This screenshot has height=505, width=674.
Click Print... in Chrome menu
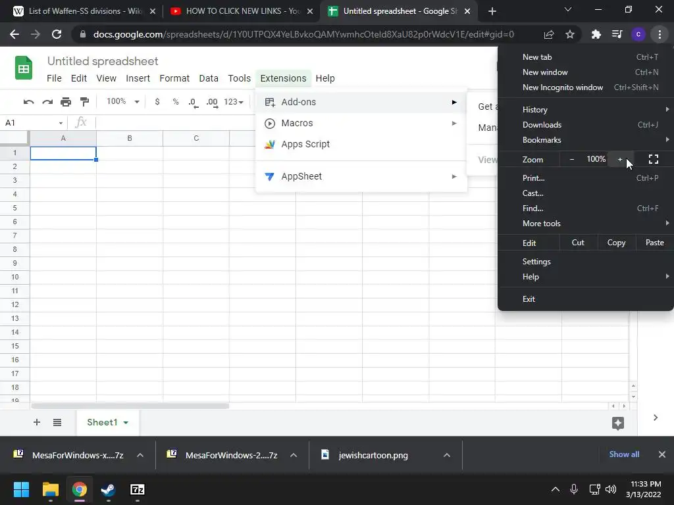click(x=585, y=178)
